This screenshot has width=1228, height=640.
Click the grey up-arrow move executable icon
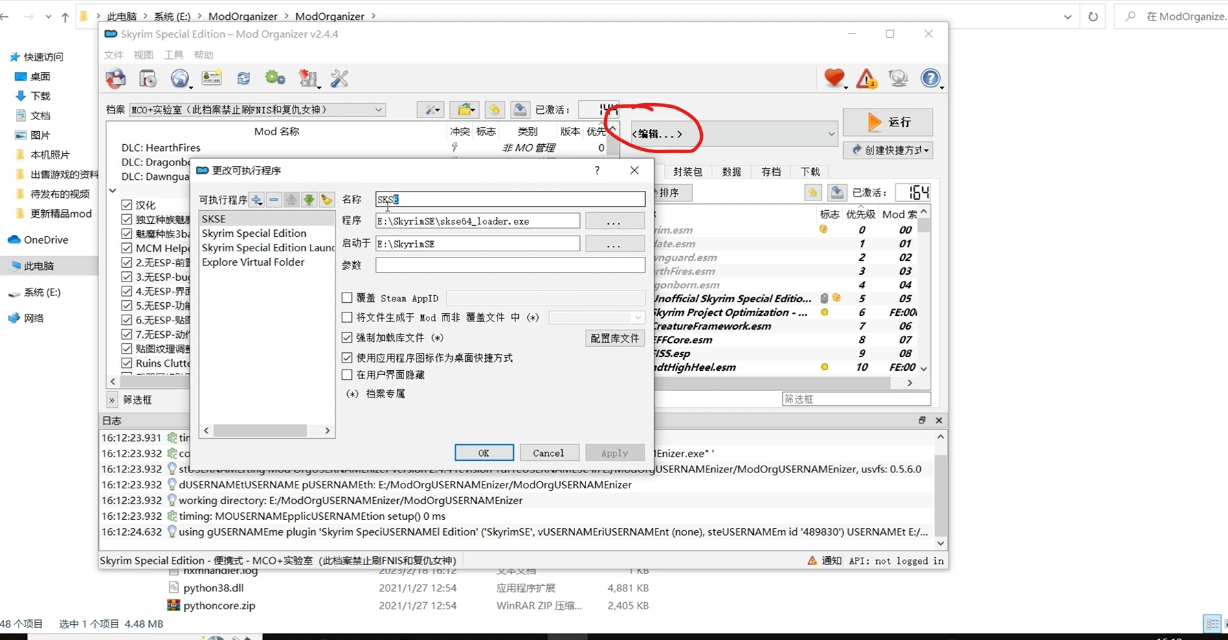[x=291, y=200]
